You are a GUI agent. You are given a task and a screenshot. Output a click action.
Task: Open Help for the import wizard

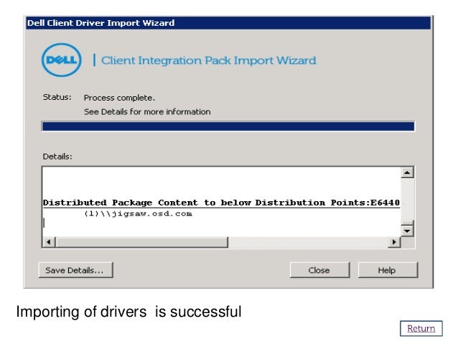click(x=388, y=270)
